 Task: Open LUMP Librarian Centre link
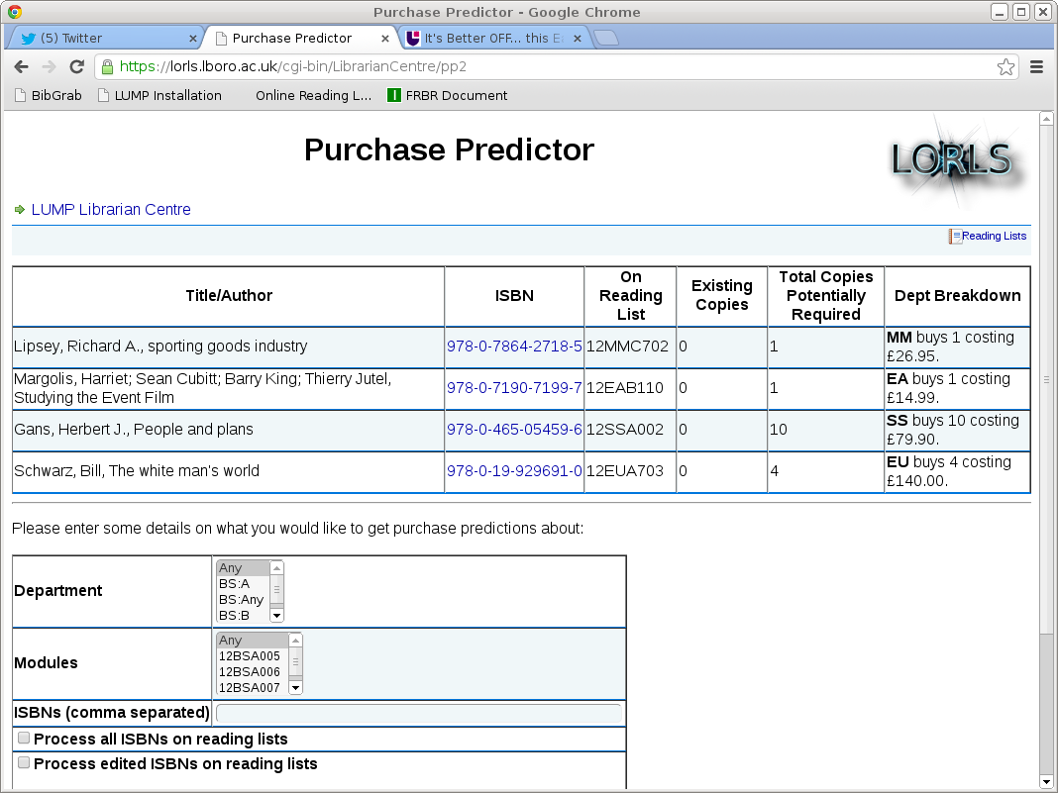(111, 210)
